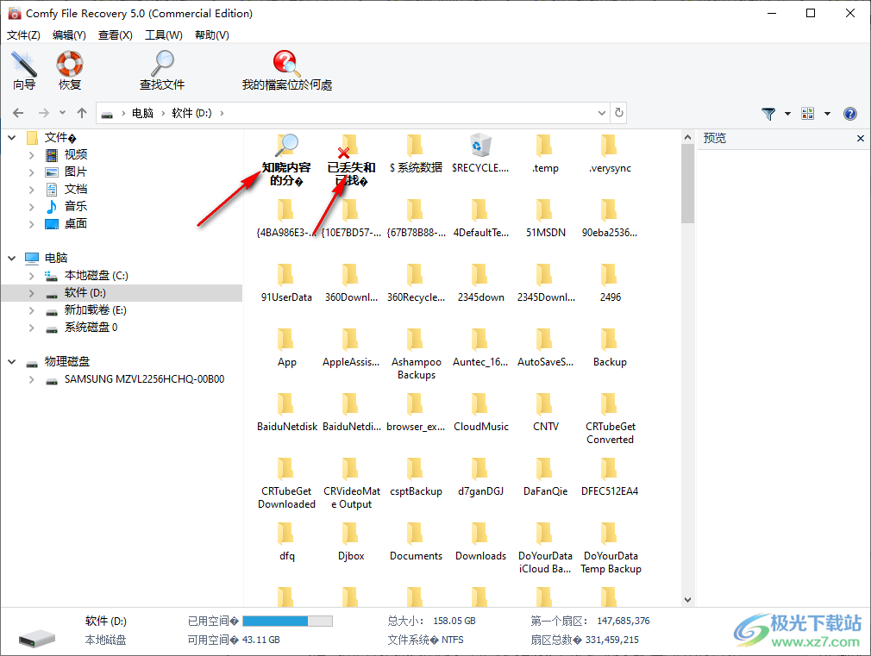Select the .temp folder
Screen dimensions: 871x656
(546, 153)
